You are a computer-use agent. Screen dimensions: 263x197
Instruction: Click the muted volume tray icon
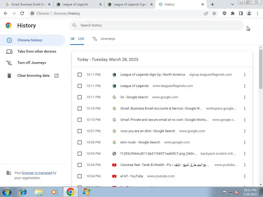pos(237,192)
